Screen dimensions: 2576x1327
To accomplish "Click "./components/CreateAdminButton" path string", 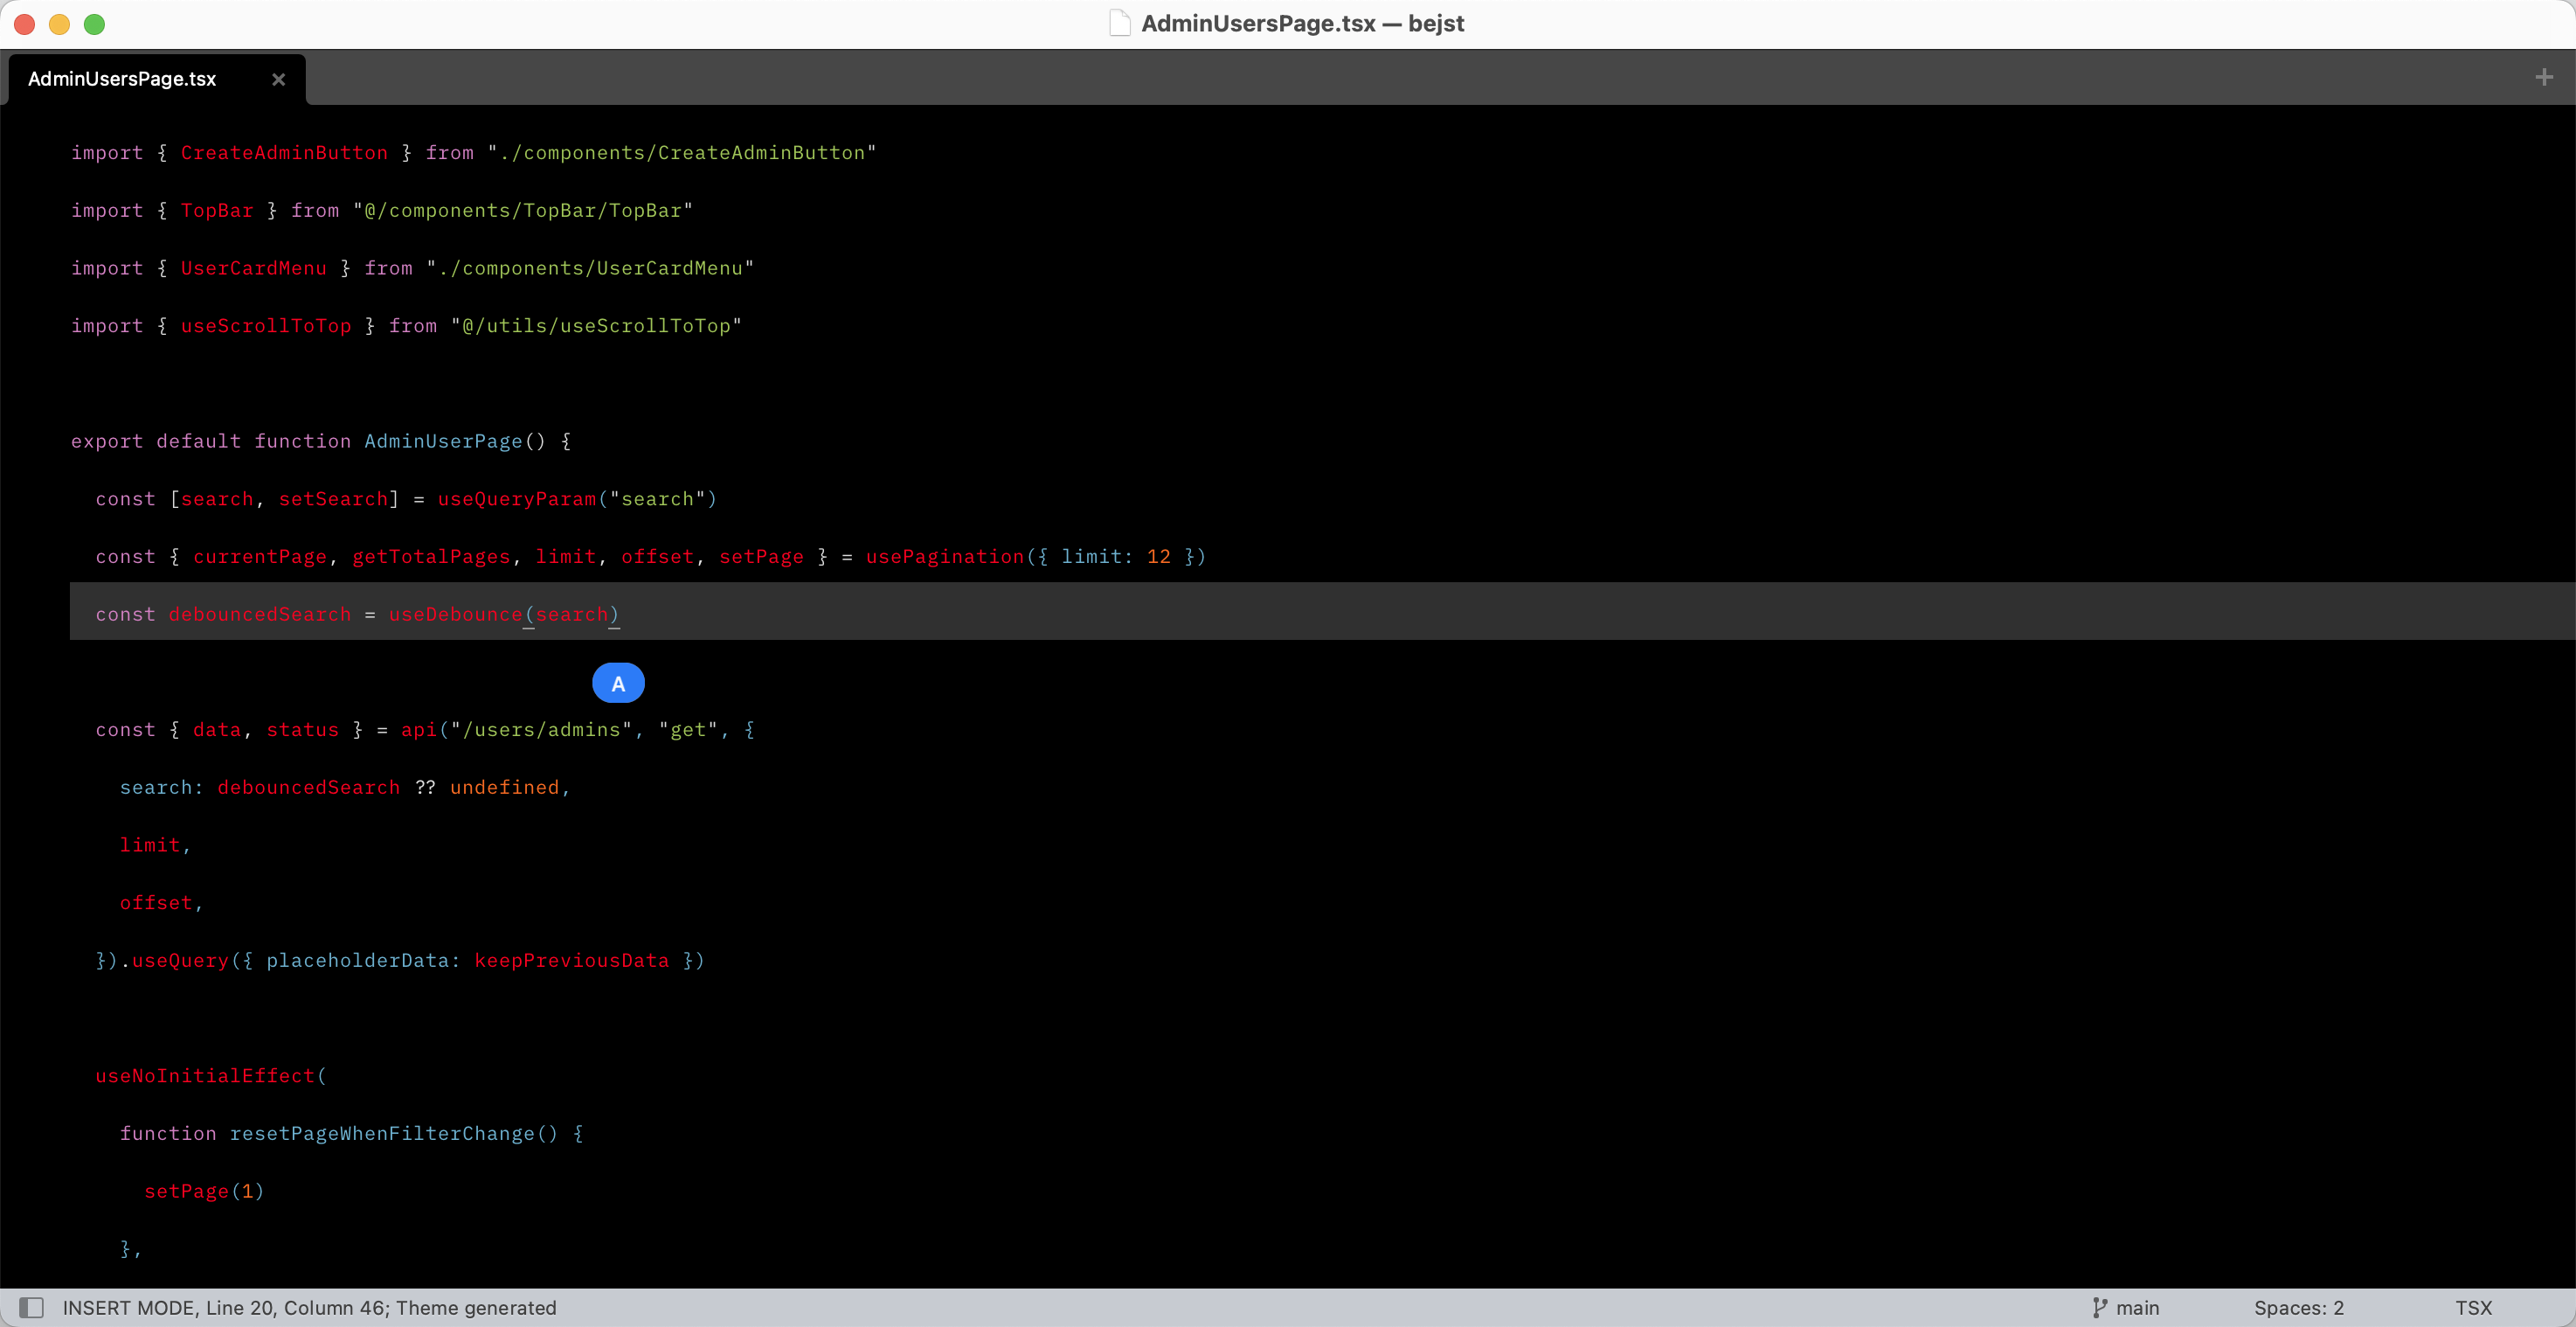I will [682, 153].
